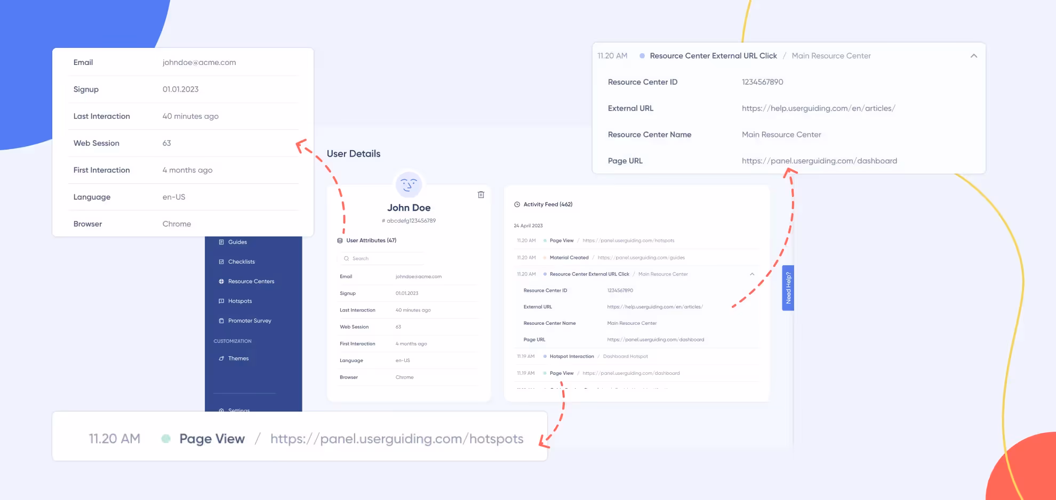
Task: Click the Hotspots sidebar icon
Action: pyautogui.click(x=221, y=301)
